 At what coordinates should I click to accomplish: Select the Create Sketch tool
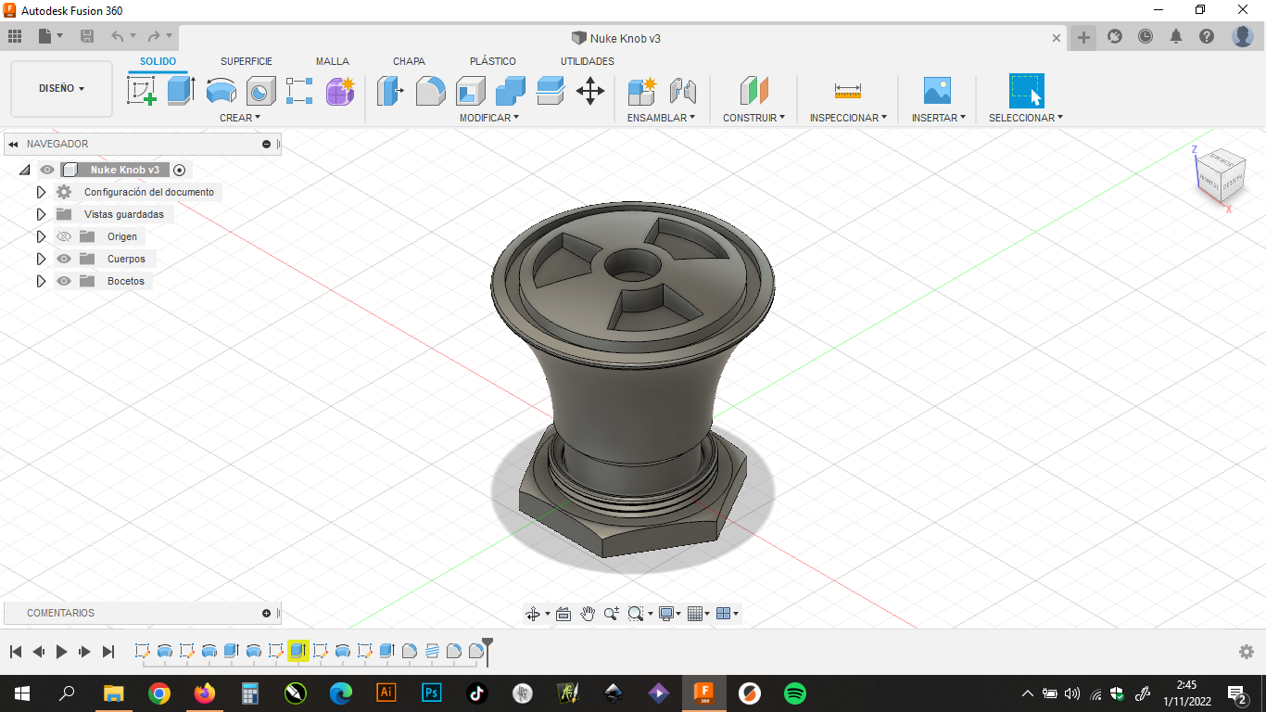pos(141,90)
